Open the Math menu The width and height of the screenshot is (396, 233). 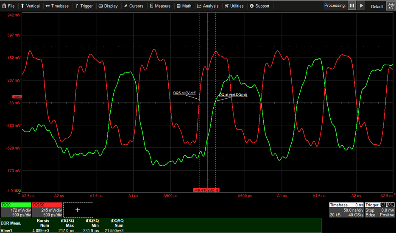tap(184, 6)
